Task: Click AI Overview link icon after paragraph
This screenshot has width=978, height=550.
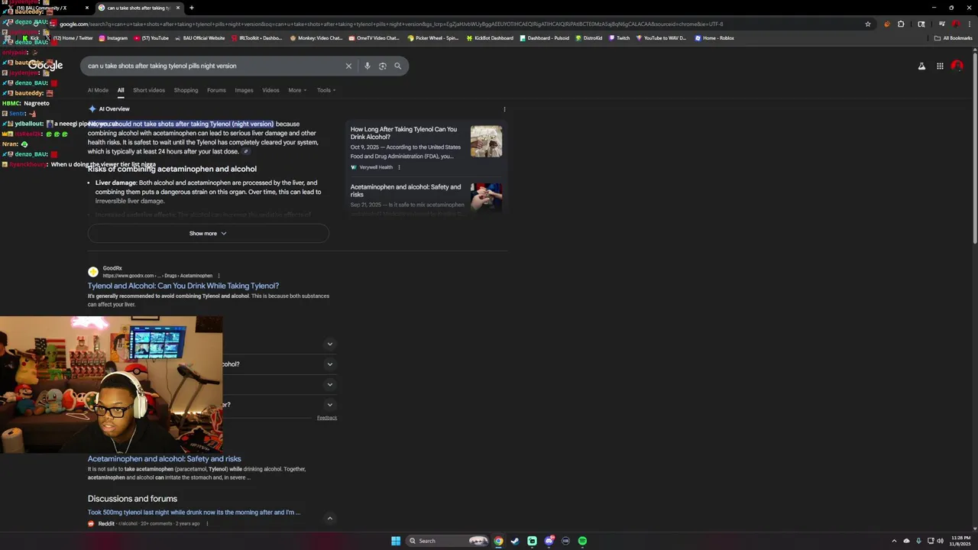Action: [245, 151]
